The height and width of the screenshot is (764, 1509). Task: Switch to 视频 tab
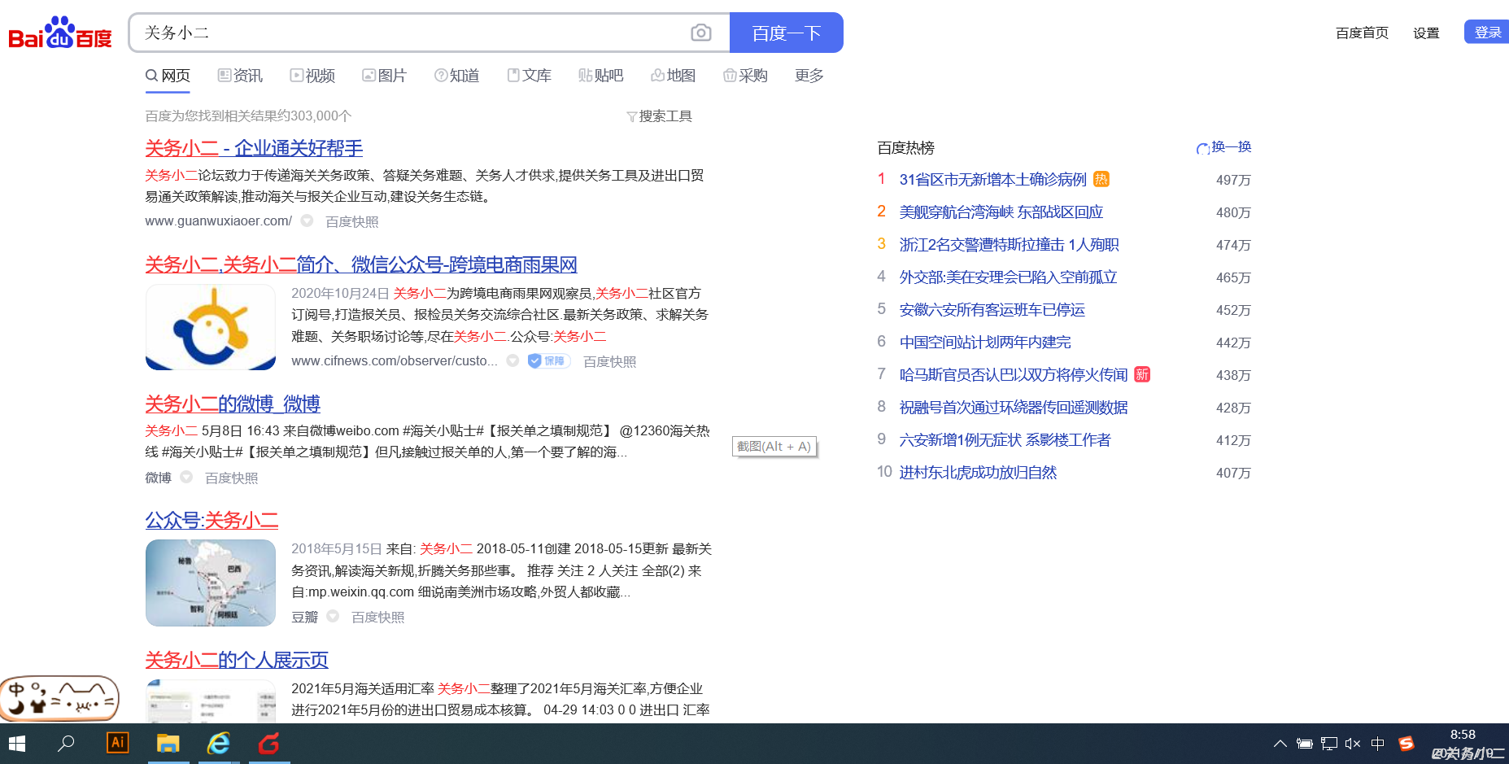point(312,76)
